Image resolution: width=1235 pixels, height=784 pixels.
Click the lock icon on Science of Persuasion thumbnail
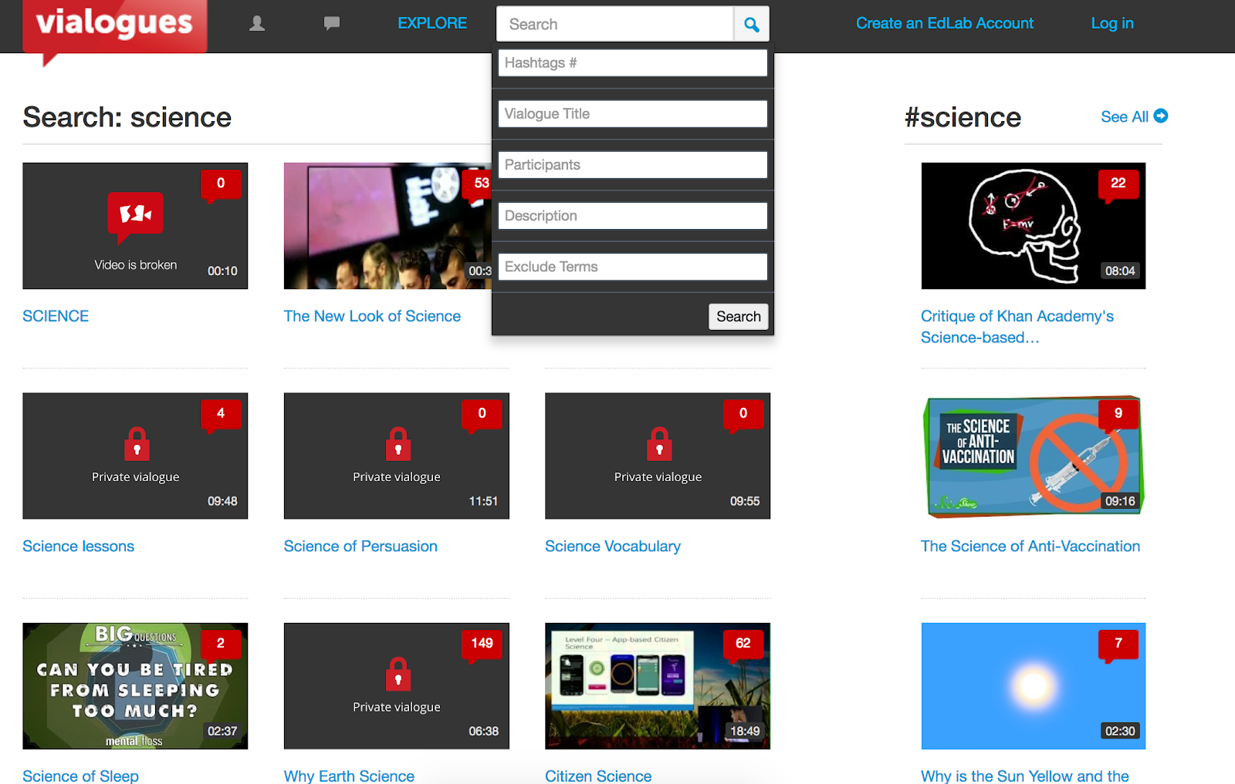pos(398,444)
